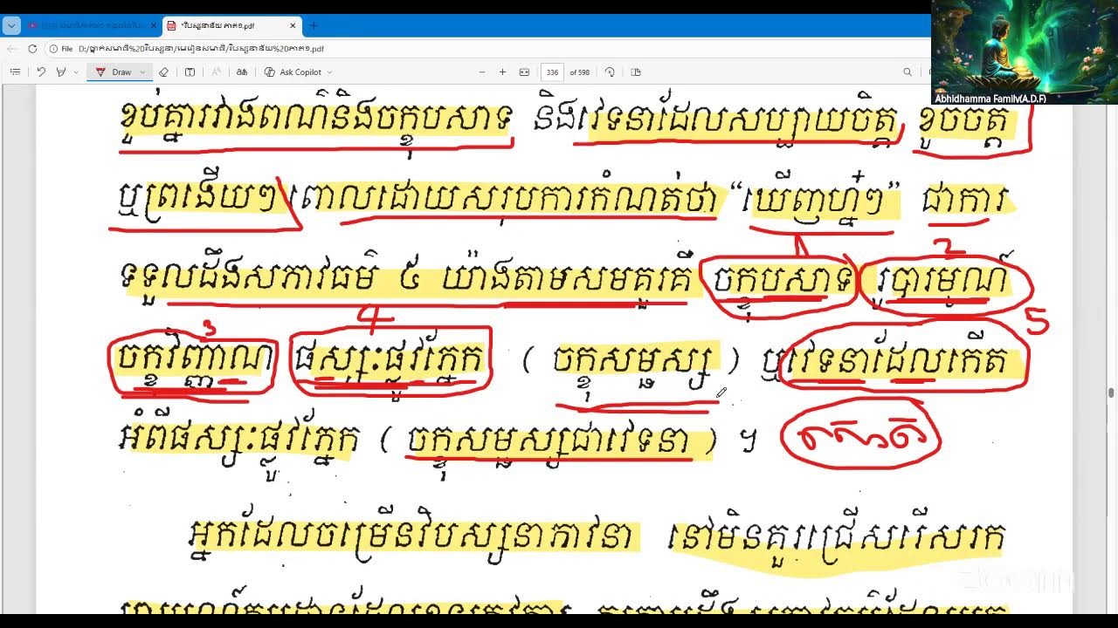
Task: Click the undo arrow in PDF toolbar
Action: [x=41, y=72]
